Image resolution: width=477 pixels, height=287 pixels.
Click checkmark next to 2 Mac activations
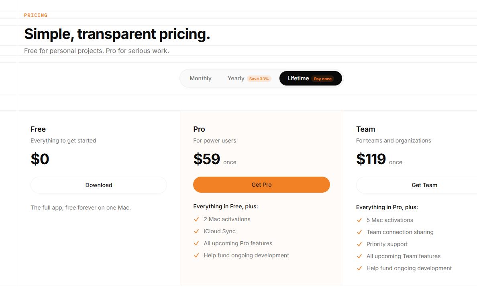tap(196, 219)
